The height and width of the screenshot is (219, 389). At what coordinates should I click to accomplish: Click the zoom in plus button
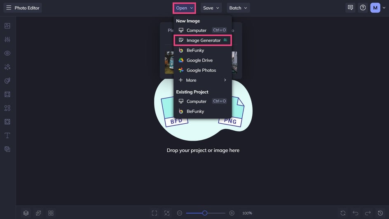232,213
